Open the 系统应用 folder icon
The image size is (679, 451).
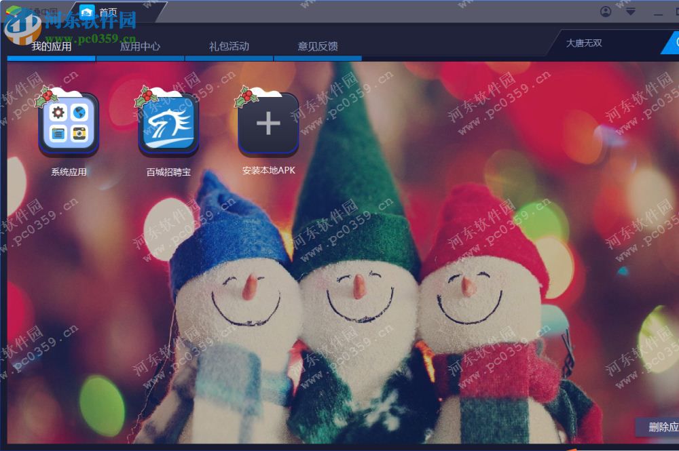[69, 124]
